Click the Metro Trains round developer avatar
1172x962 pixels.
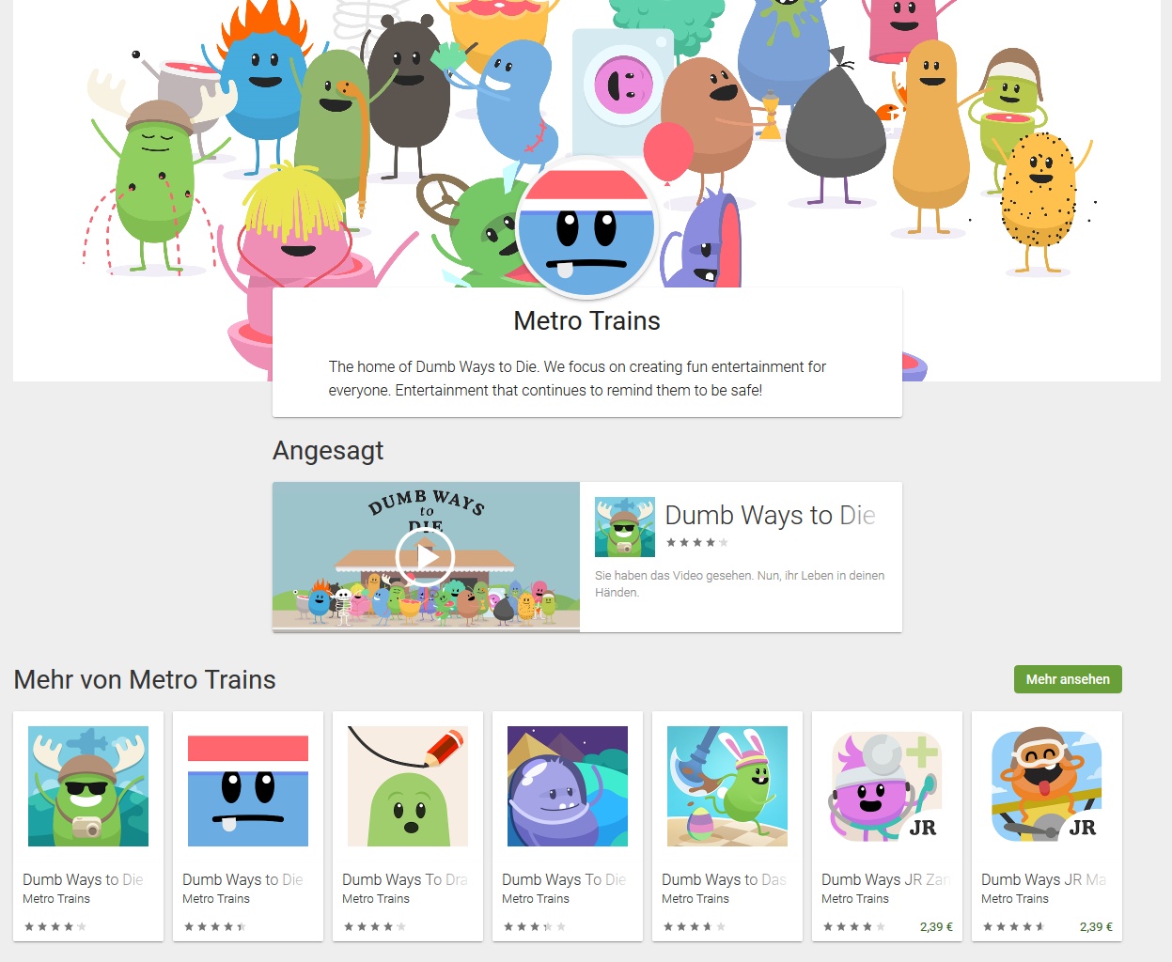coord(587,227)
